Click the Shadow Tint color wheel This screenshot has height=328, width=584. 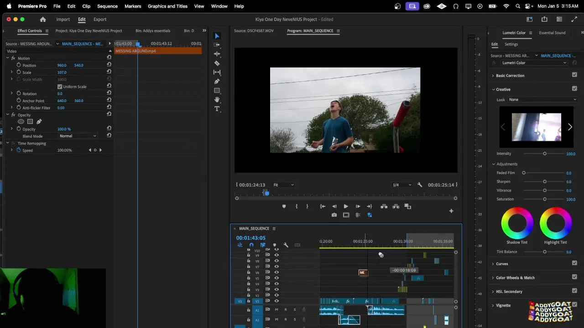pos(517,223)
